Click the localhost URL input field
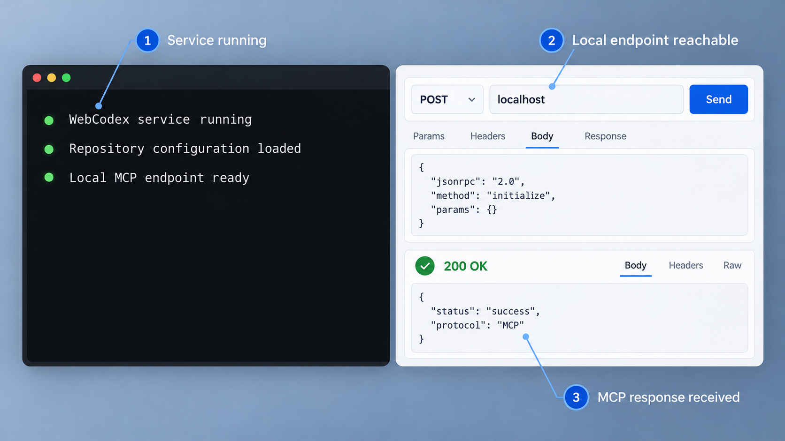785x441 pixels. click(x=586, y=99)
